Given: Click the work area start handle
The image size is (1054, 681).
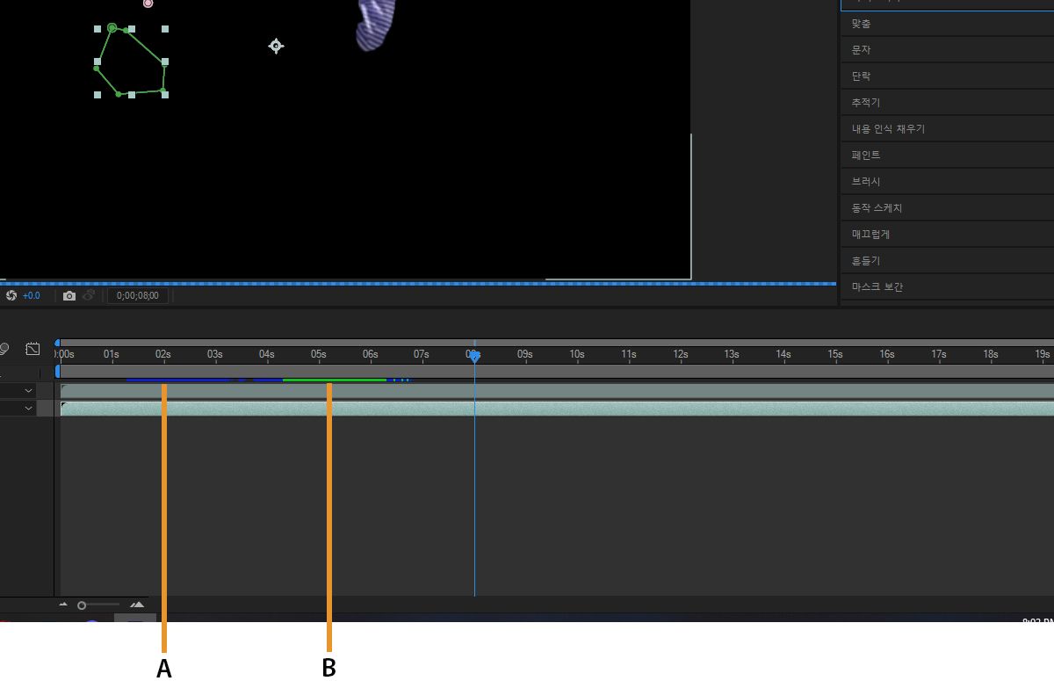Looking at the screenshot, I should click(x=58, y=372).
